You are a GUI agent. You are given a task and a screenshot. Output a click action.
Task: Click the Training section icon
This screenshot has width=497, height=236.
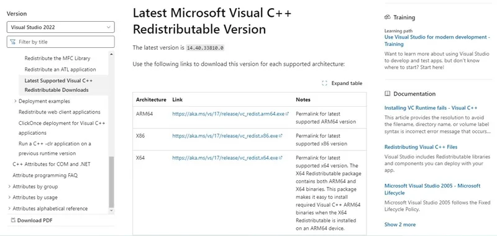(387, 17)
